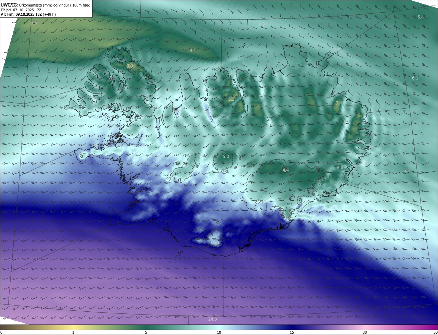Click the 4.1 value label over the sea

coord(193,51)
